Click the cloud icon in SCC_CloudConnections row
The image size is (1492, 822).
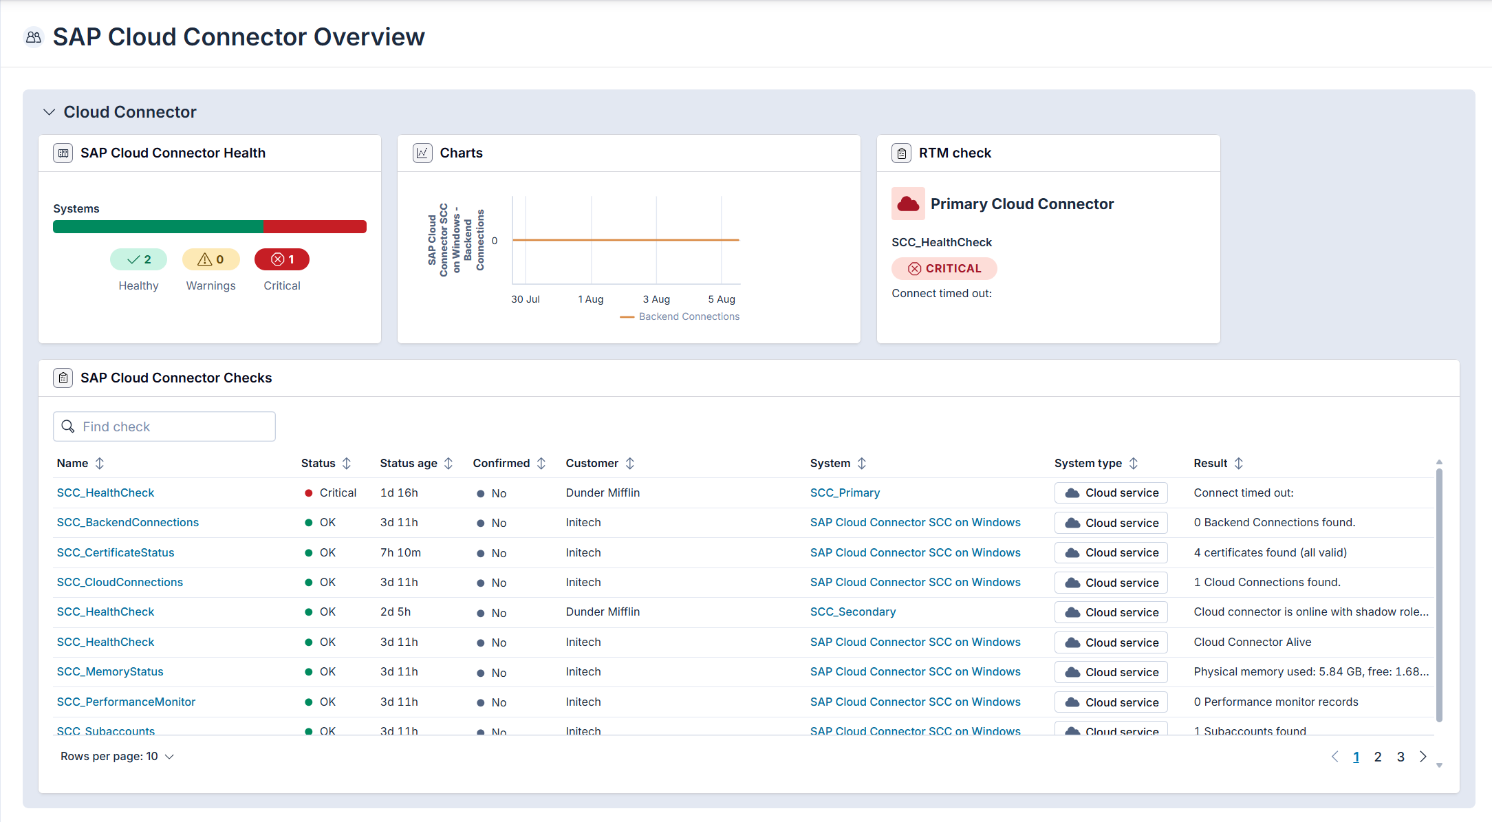coord(1072,583)
